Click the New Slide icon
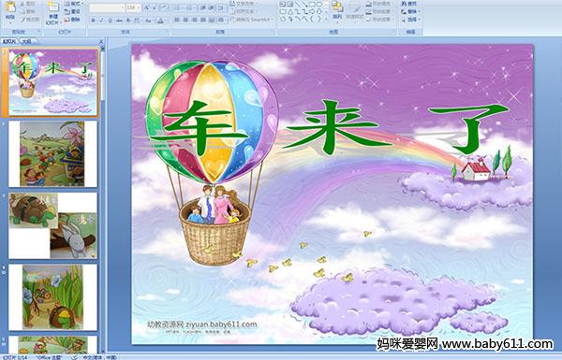This screenshot has height=360, width=562. click(x=53, y=11)
